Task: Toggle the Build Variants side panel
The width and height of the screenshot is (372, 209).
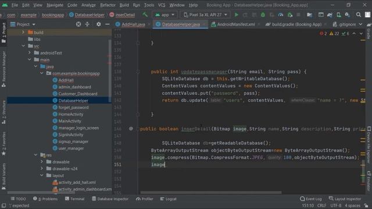Action: pyautogui.click(x=3, y=176)
